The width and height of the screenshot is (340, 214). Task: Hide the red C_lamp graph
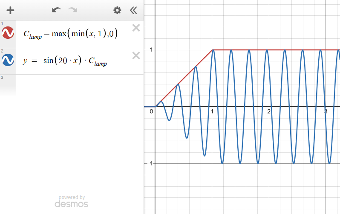[x=8, y=33]
